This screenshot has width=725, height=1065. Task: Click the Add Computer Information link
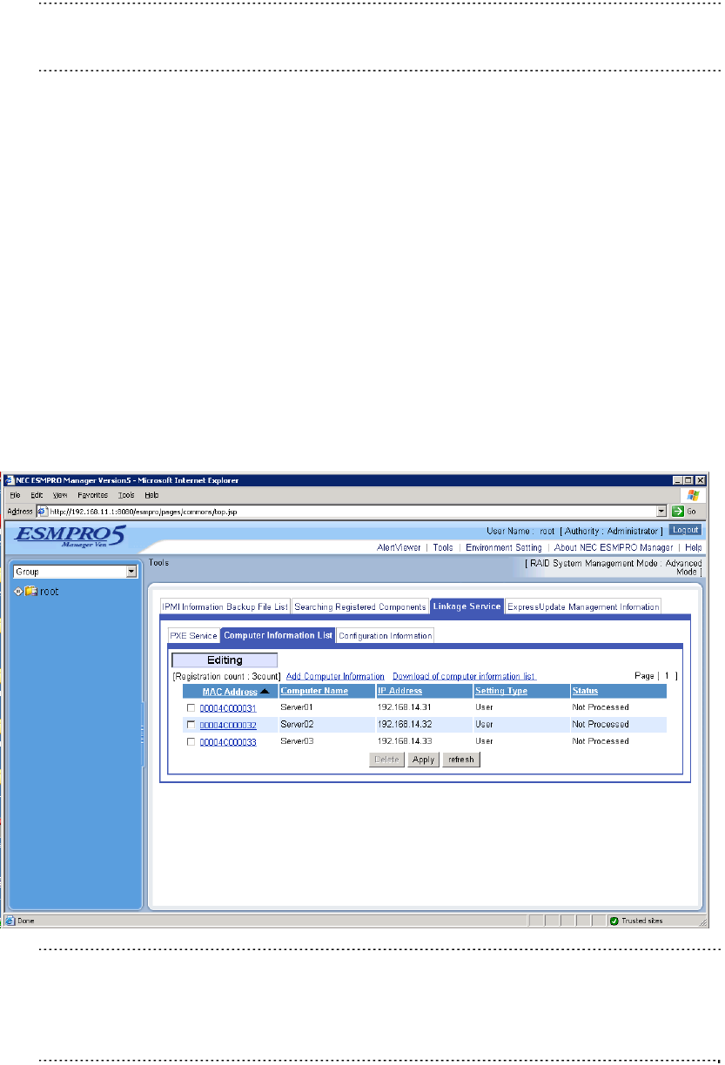335,676
